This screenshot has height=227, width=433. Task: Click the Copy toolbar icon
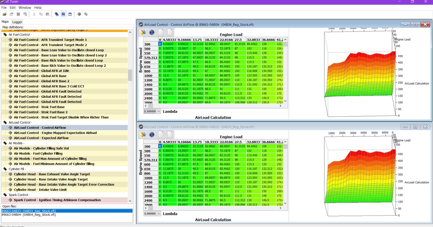pos(41,14)
